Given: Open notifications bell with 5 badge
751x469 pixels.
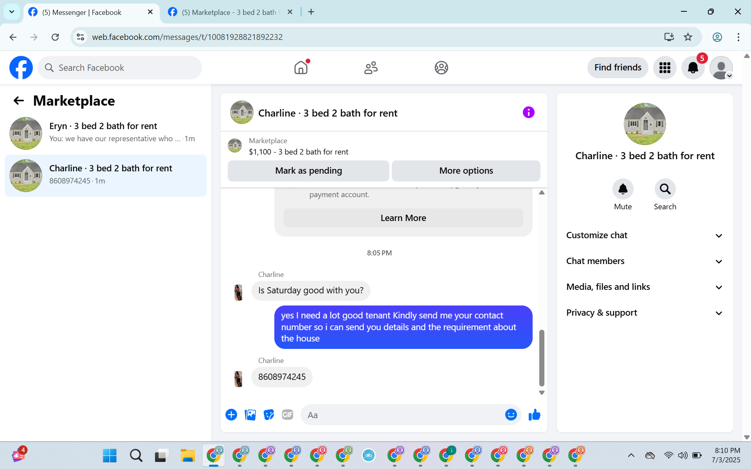Looking at the screenshot, I should click(693, 68).
